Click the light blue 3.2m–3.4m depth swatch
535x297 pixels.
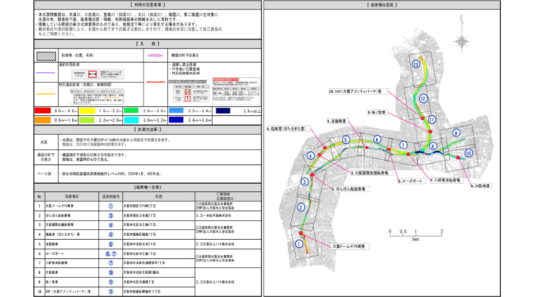click(x=176, y=111)
